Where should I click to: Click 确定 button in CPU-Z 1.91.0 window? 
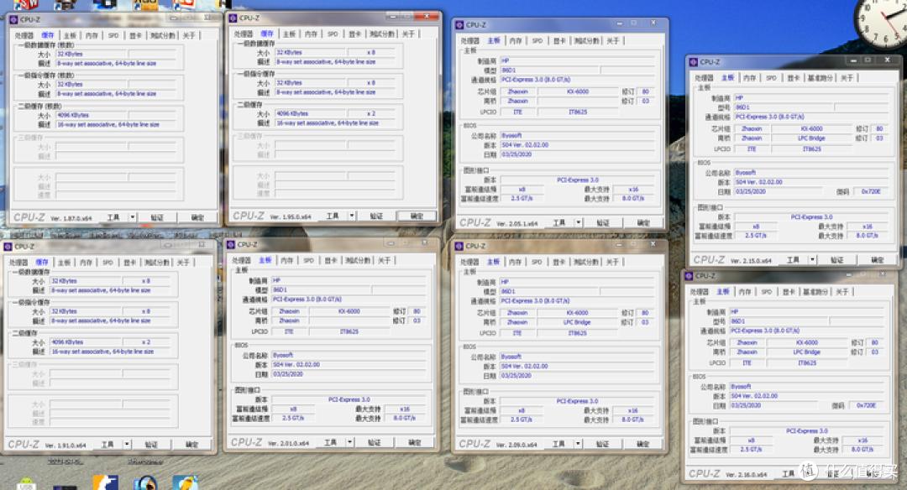coord(191,445)
